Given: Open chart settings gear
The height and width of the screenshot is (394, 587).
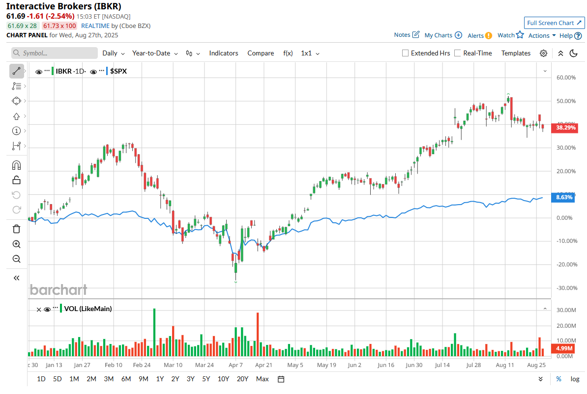Looking at the screenshot, I should (x=544, y=53).
